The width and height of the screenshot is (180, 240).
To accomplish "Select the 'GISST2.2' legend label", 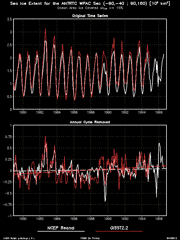I will 119,228.
